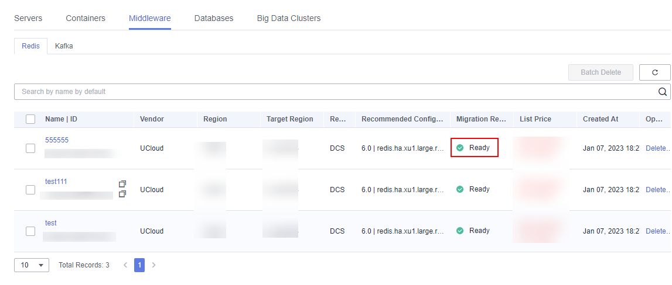Toggle the select-all header checkbox
672x285 pixels.
click(x=30, y=119)
